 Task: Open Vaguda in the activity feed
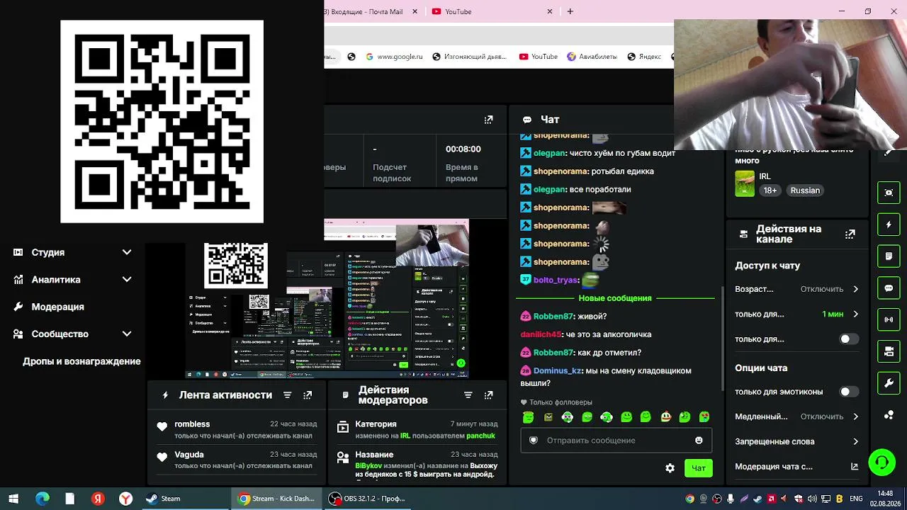(x=189, y=455)
